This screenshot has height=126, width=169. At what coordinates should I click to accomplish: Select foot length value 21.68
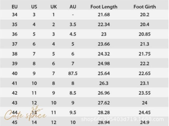104,14
